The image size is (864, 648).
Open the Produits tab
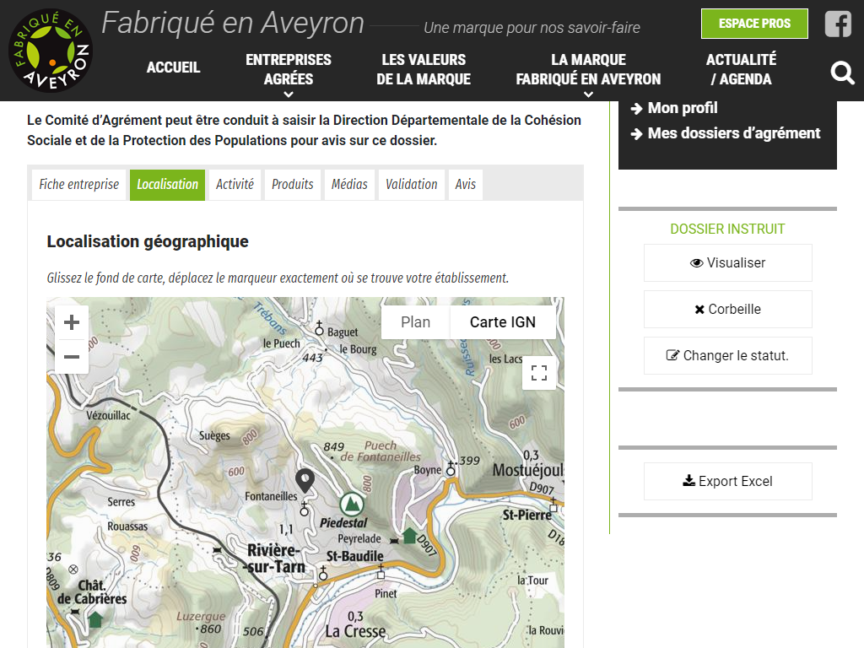[293, 185]
